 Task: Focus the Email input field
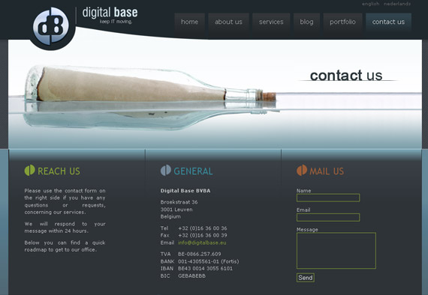click(x=328, y=217)
